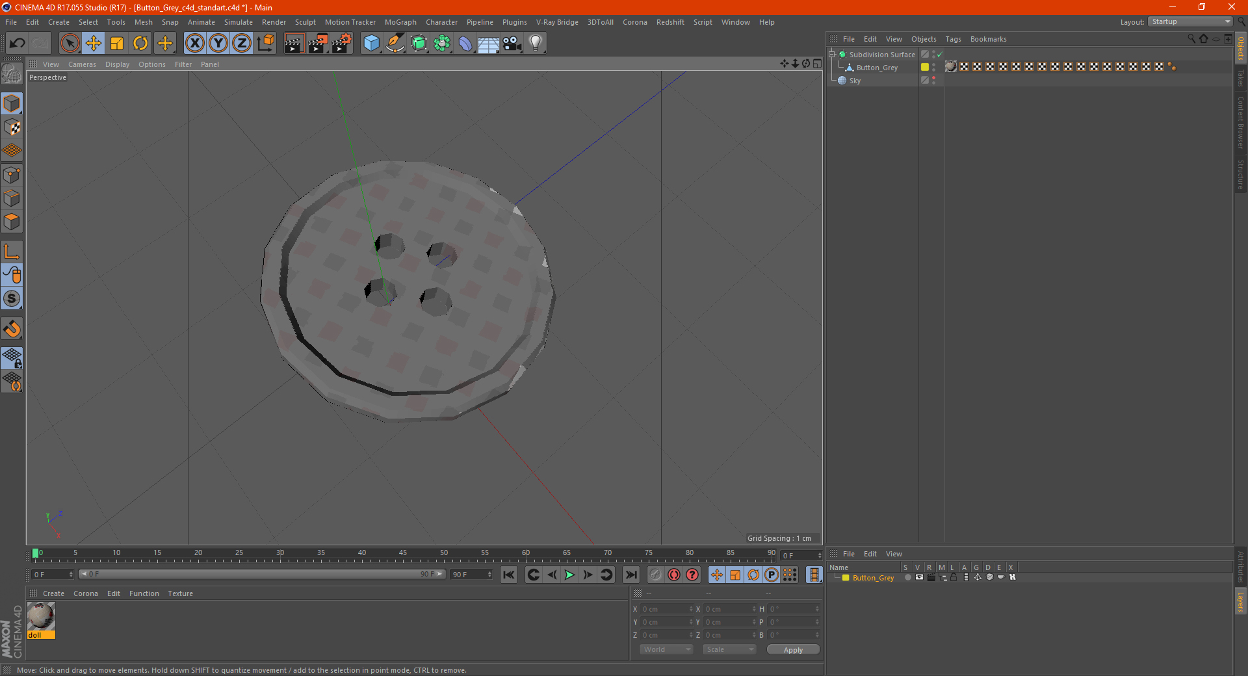Viewport: 1248px width, 676px height.
Task: Open the Scale mode dropdown
Action: tap(729, 649)
